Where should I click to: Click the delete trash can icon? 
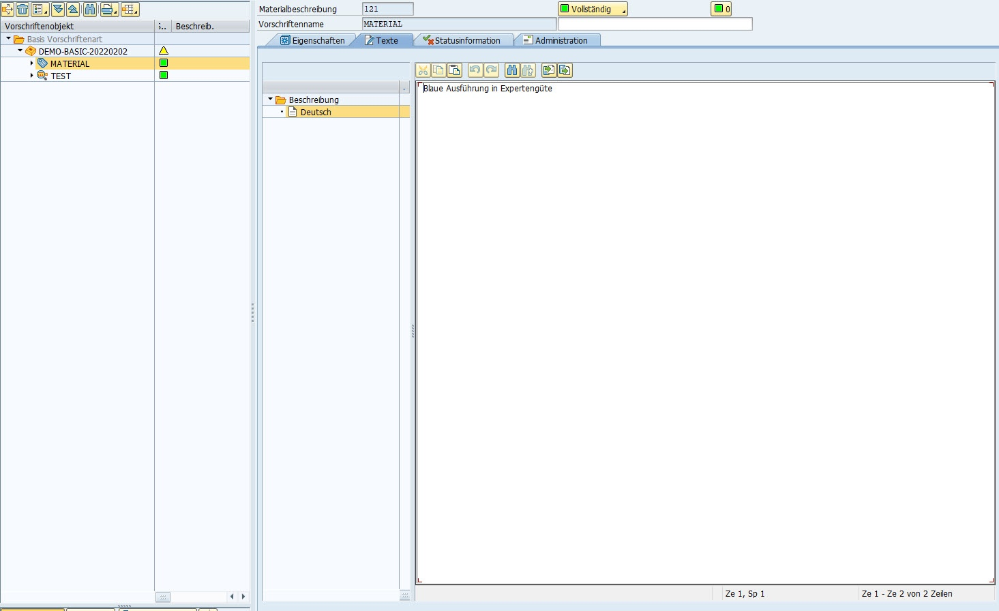(x=23, y=10)
